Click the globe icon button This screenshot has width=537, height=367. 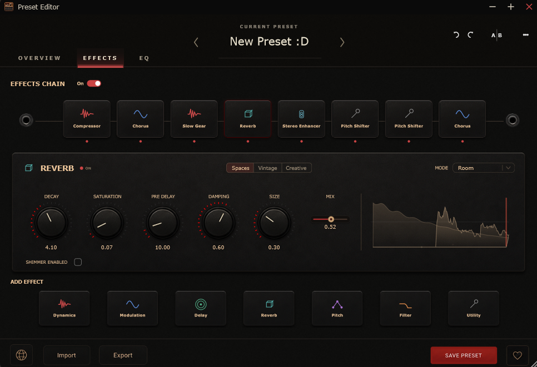[x=21, y=355]
